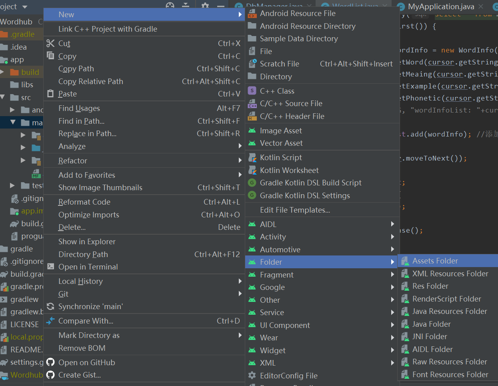Select Show in Explorer
Viewport: 498px width, 386px height.
click(x=144, y=241)
